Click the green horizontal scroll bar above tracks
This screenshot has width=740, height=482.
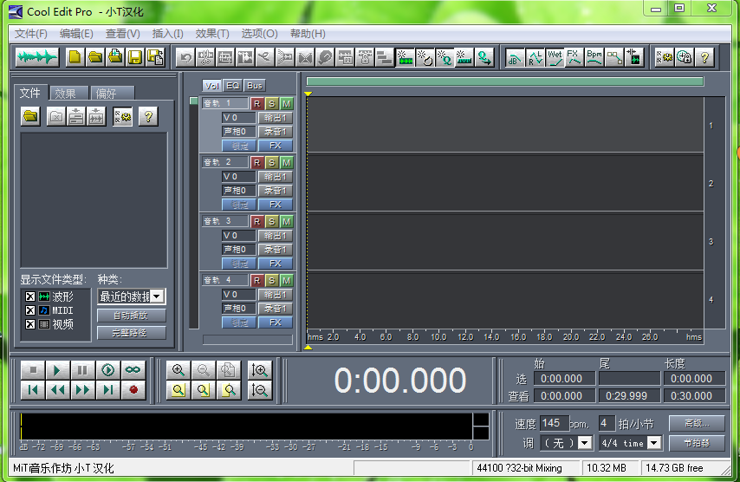(x=504, y=81)
